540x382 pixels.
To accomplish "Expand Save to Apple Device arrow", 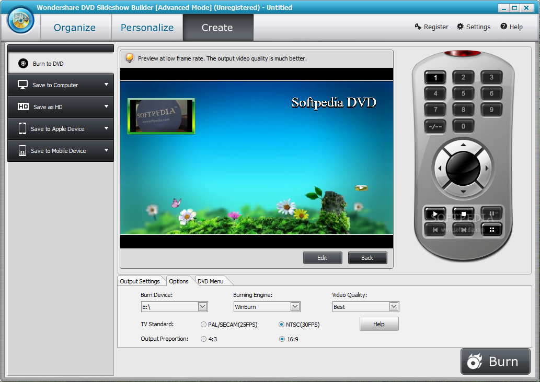I will click(107, 128).
